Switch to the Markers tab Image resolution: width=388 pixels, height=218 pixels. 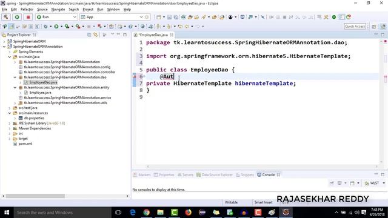(x=142, y=175)
